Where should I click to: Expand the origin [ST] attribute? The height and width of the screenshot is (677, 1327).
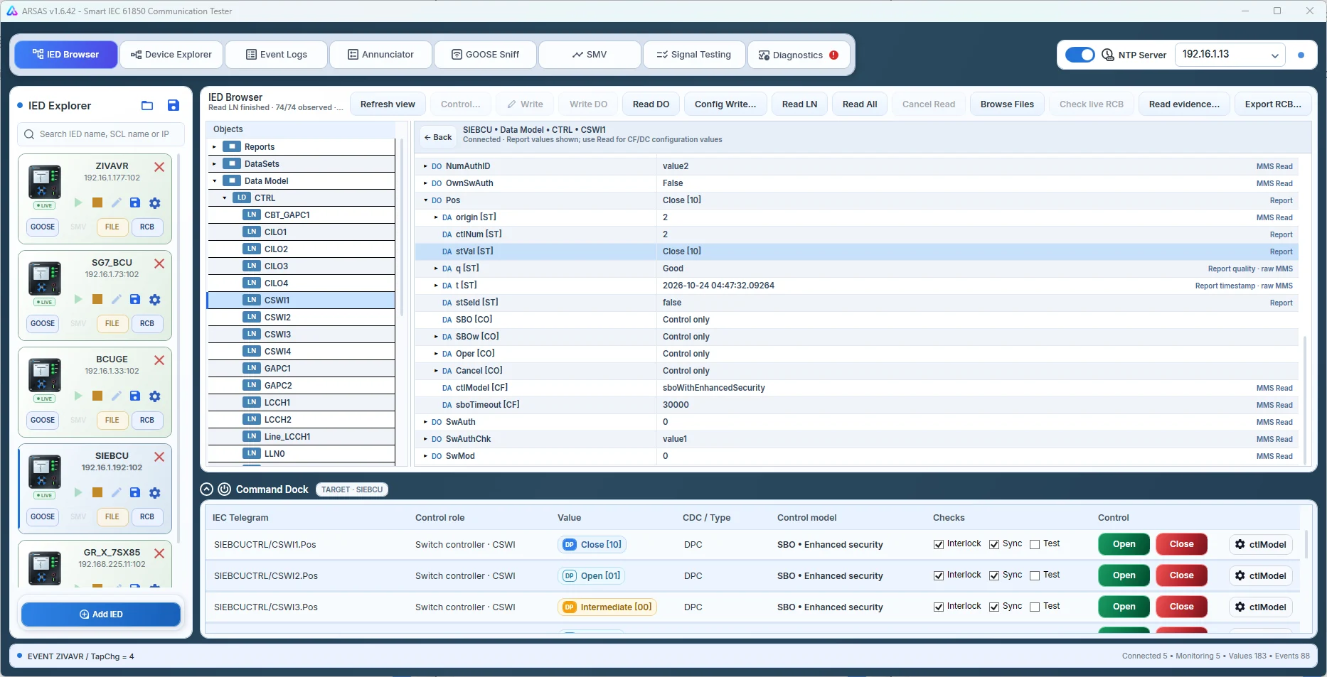tap(436, 217)
